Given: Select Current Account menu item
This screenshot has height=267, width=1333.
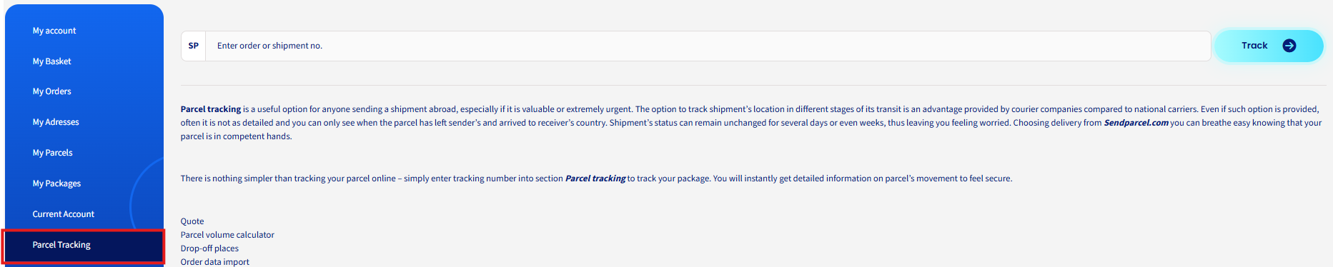Looking at the screenshot, I should [x=63, y=214].
